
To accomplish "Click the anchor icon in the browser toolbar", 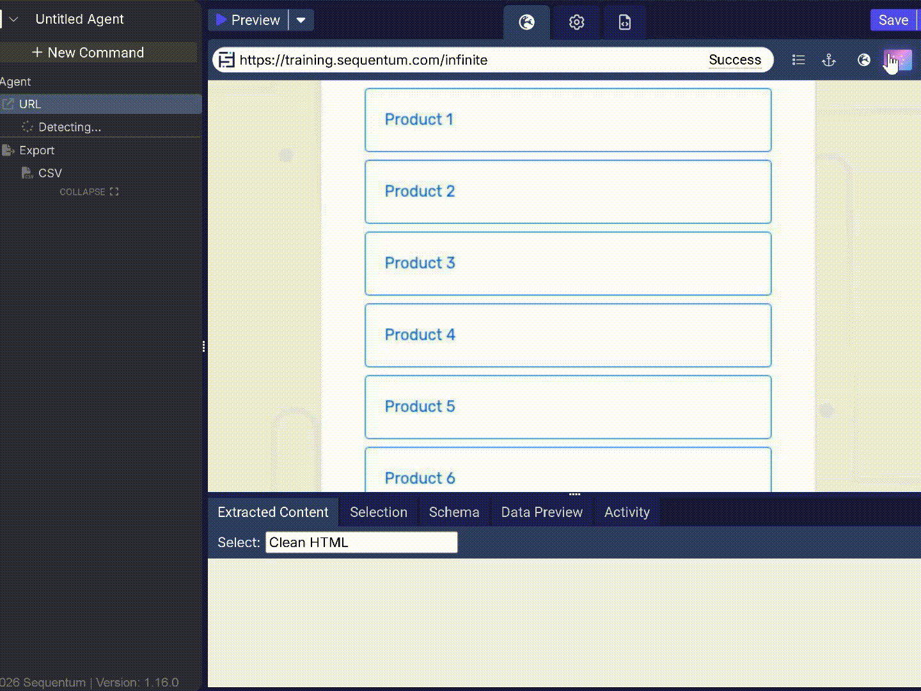I will pos(829,60).
